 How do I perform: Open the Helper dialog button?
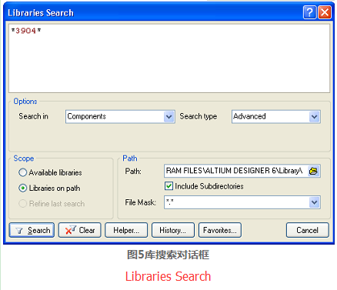click(126, 230)
